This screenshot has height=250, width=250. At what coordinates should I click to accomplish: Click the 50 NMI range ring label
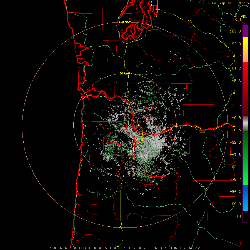125,74
